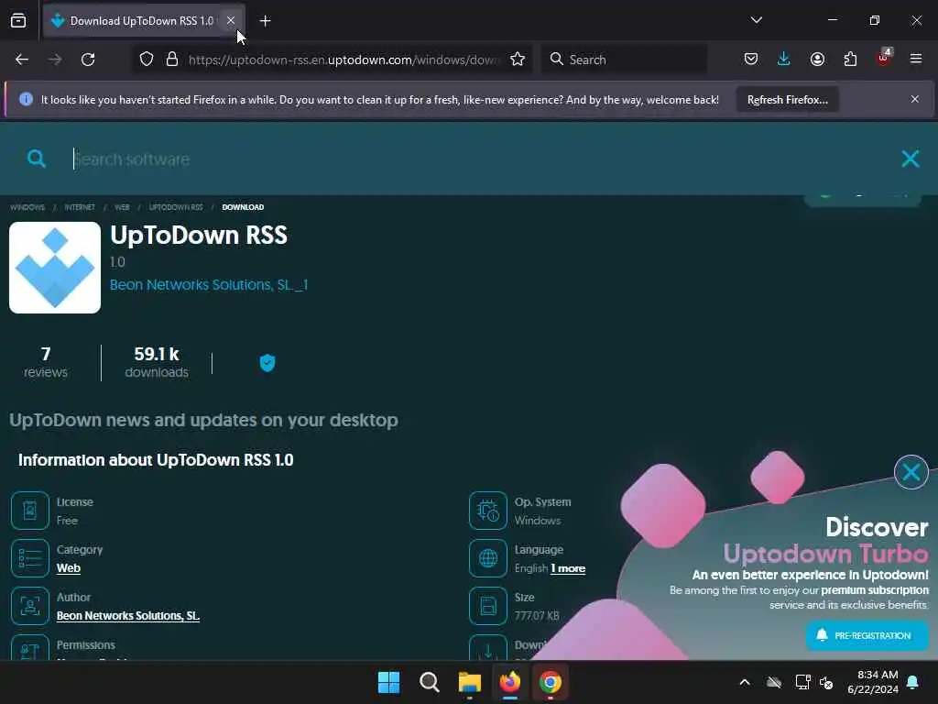Open Beon Networks Solutions, SL._1 developer link
Image resolution: width=938 pixels, height=704 pixels.
click(x=209, y=285)
